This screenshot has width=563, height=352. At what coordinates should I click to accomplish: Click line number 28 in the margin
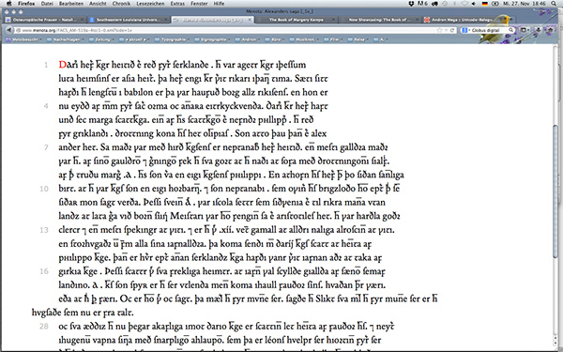point(44,326)
